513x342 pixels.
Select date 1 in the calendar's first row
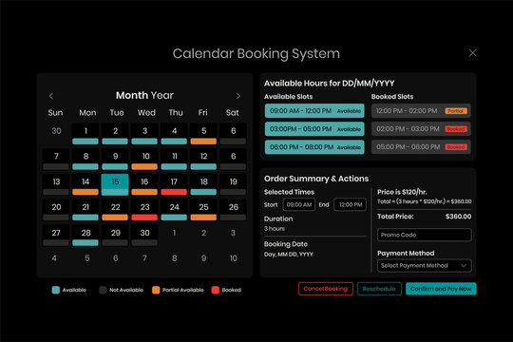[x=85, y=134]
